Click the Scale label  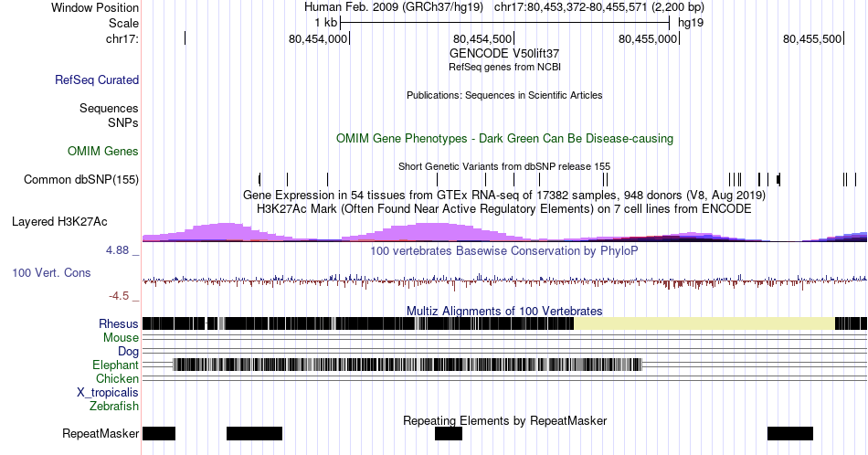pyautogui.click(x=123, y=23)
